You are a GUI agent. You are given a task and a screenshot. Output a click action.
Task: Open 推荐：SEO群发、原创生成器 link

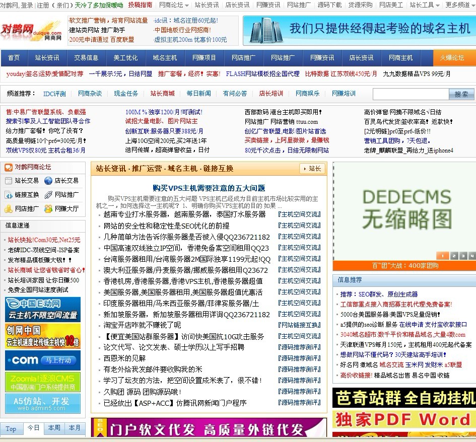pos(379,294)
